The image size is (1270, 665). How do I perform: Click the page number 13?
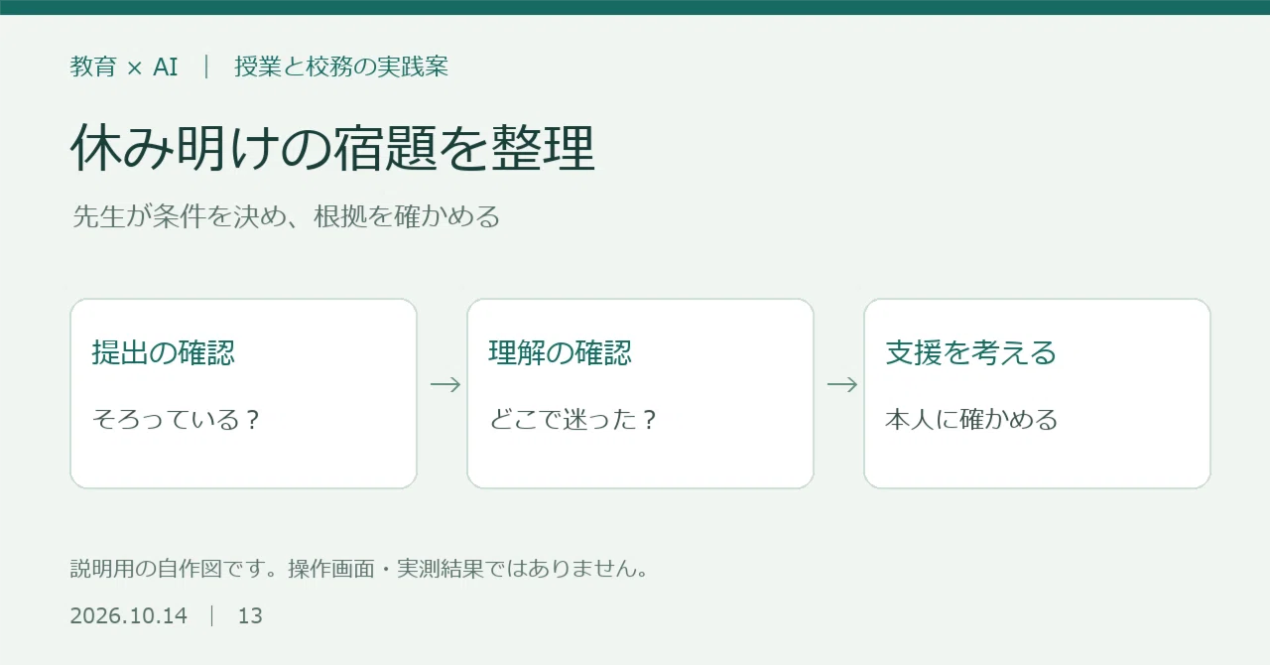pos(250,615)
